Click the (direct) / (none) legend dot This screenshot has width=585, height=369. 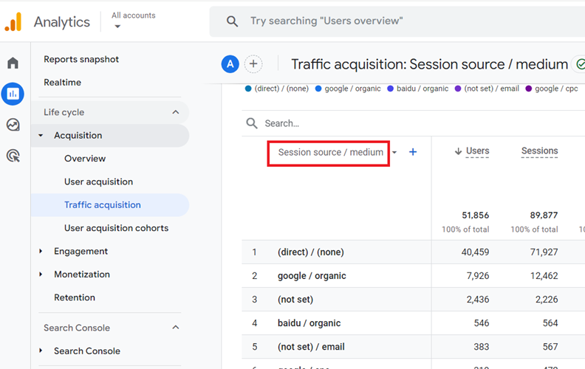tap(248, 89)
